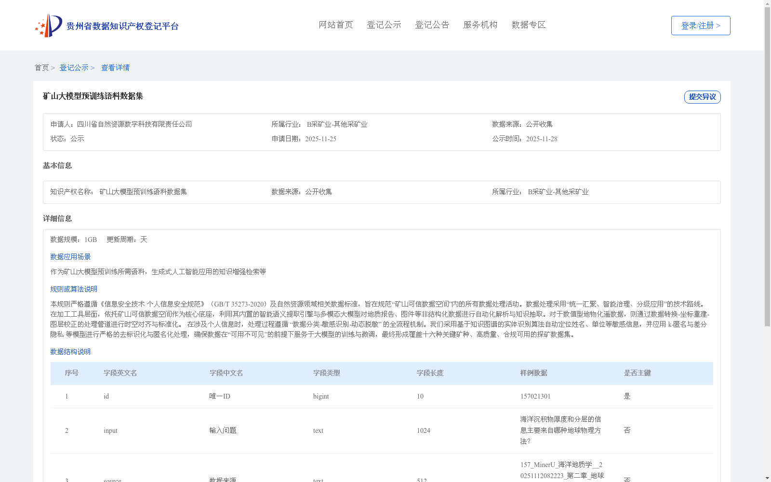Click the scrollbar up arrow
Image resolution: width=771 pixels, height=482 pixels.
pos(767,3)
